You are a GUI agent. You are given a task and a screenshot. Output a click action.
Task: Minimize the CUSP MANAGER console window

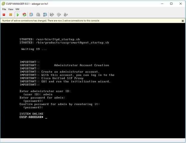pos(162,4)
